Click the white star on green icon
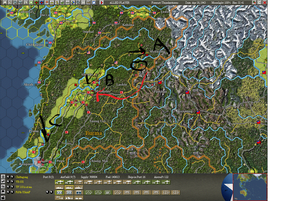 coord(31,3)
